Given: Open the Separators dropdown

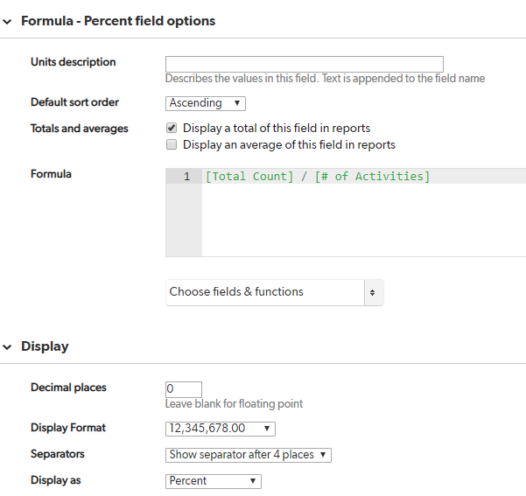Looking at the screenshot, I should point(249,455).
